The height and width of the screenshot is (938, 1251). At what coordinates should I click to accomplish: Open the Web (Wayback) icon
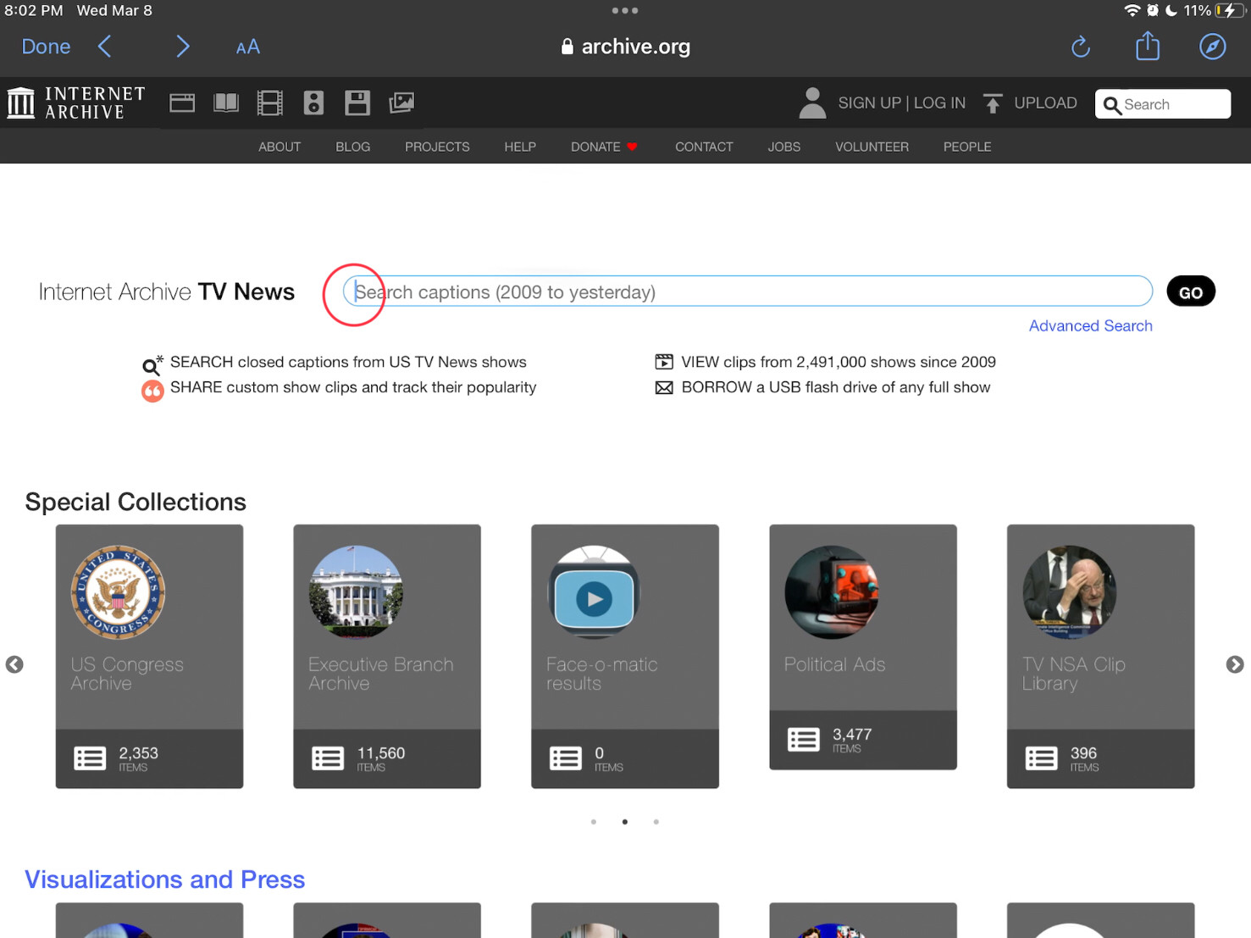pyautogui.click(x=182, y=103)
